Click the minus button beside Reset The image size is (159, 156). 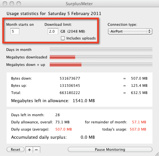pos(36,150)
